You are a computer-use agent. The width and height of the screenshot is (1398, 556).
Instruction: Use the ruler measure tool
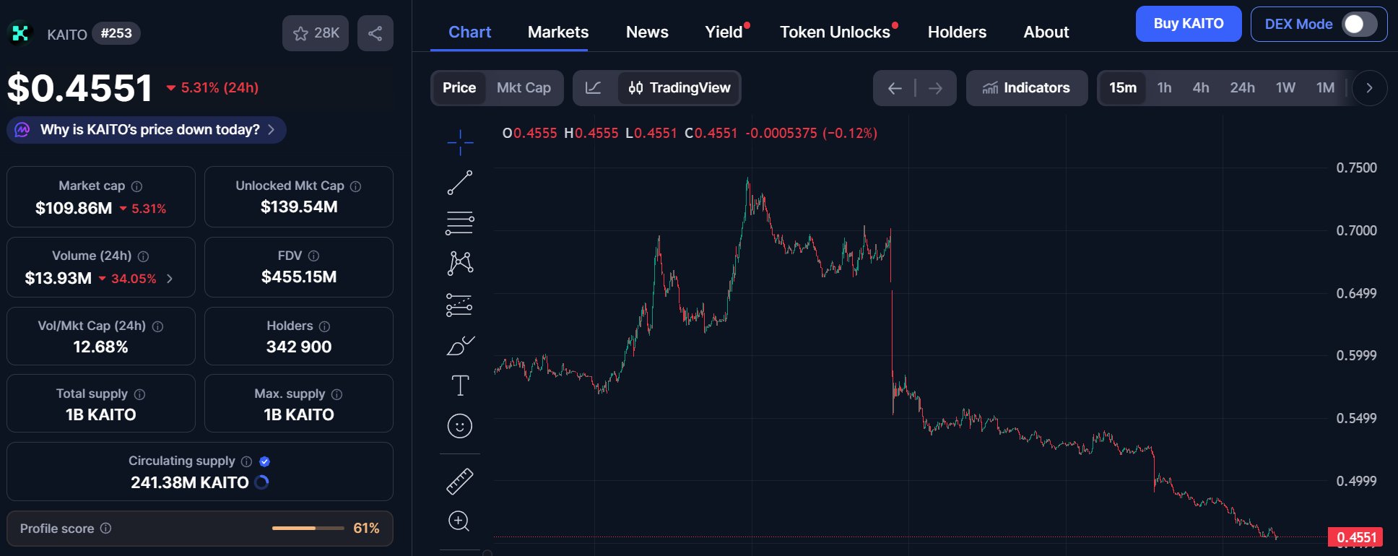click(x=460, y=481)
